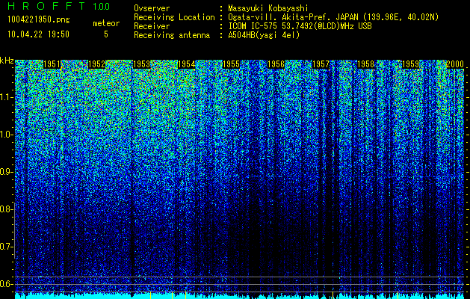Click the 1958 time marker
Screen dimensions: 470x299
[x=365, y=64]
